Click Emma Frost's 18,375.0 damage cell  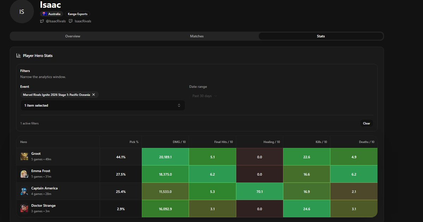click(x=165, y=174)
